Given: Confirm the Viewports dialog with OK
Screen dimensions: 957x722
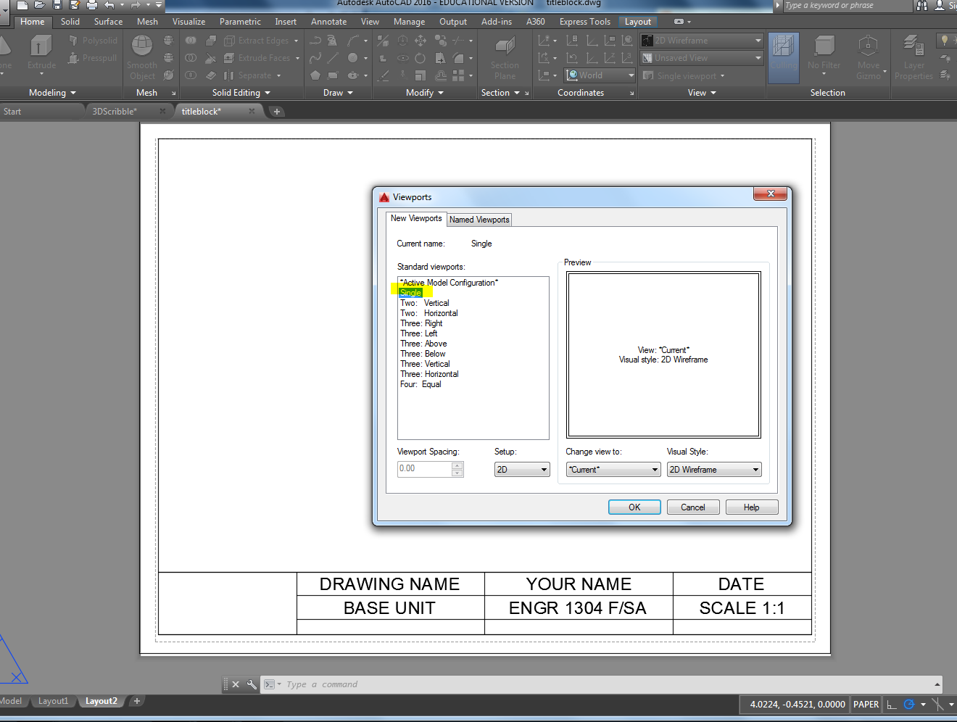Looking at the screenshot, I should click(x=634, y=507).
